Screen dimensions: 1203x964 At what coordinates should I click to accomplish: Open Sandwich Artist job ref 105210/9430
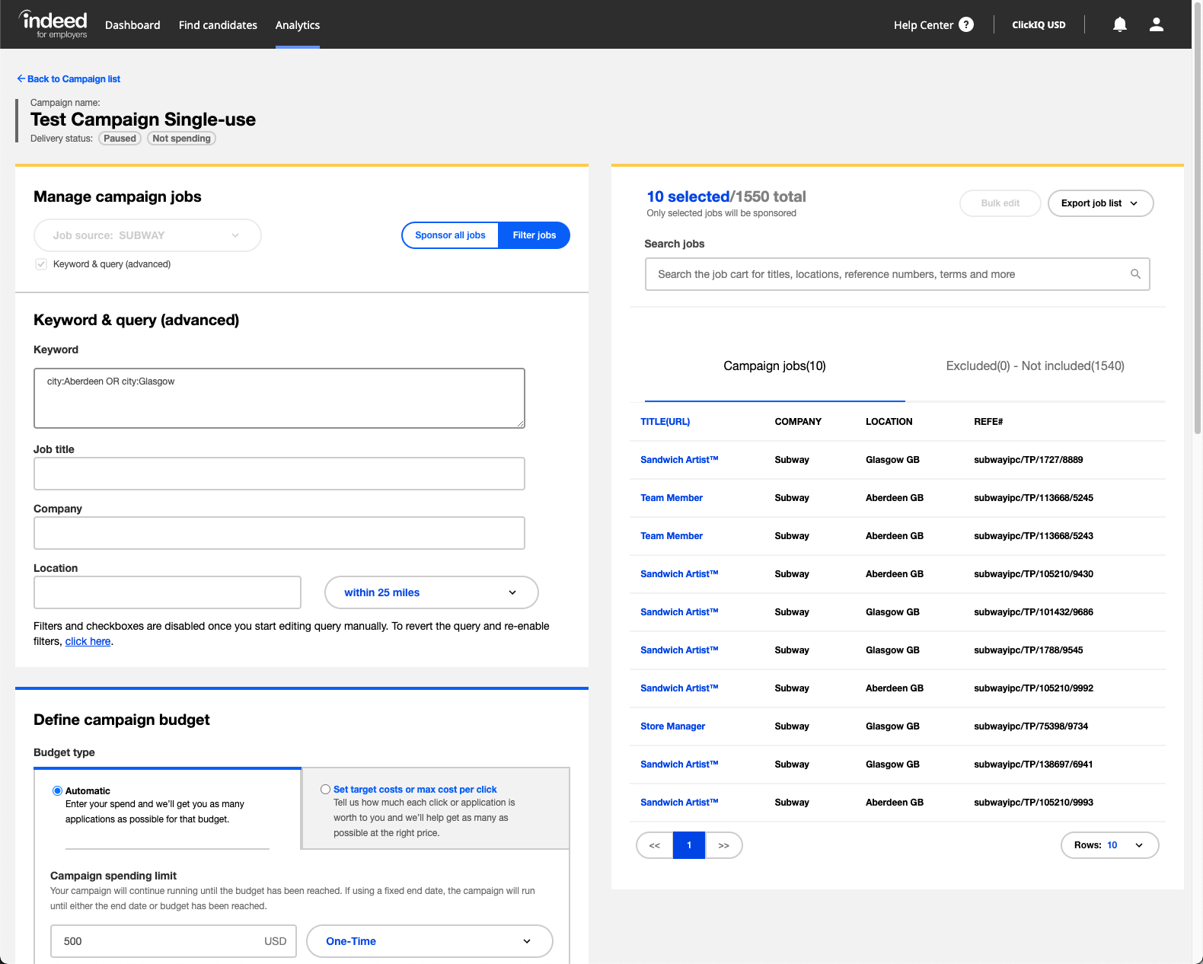click(x=679, y=574)
